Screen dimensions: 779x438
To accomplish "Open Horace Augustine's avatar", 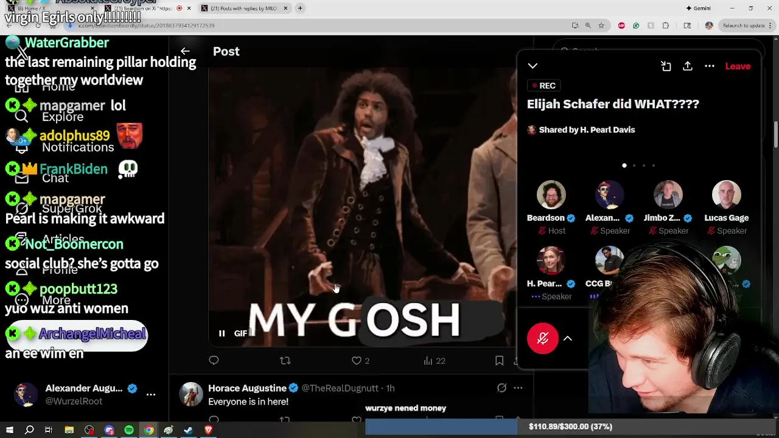I will pyautogui.click(x=191, y=394).
